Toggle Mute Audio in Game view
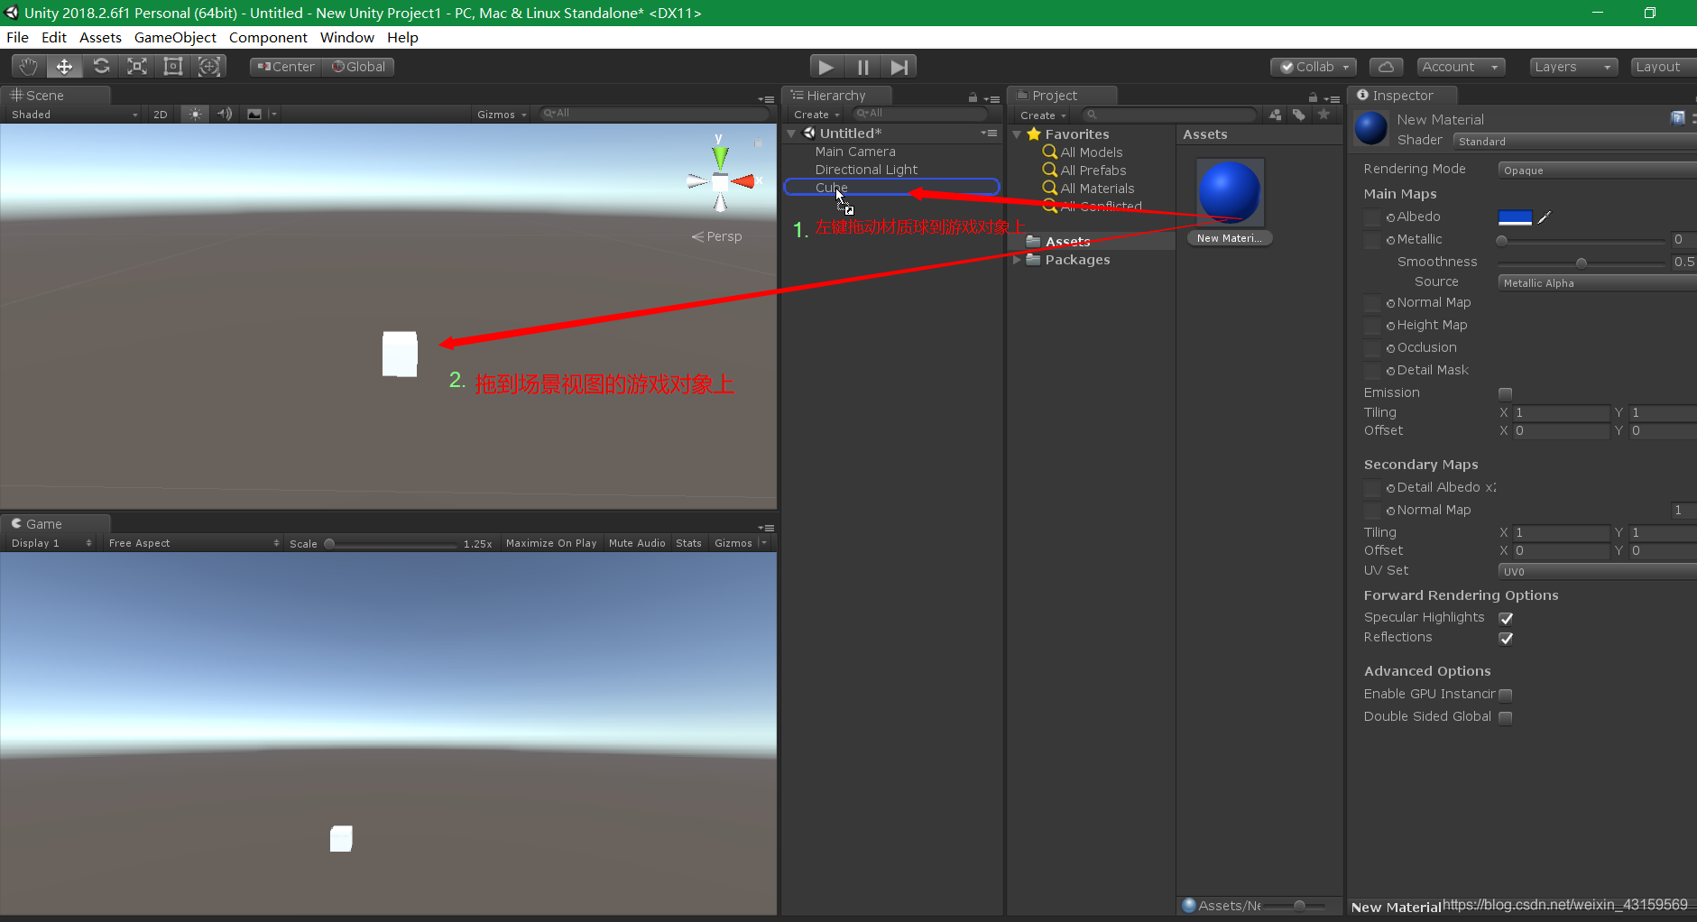Screen dimensions: 1697x922 pyautogui.click(x=637, y=543)
